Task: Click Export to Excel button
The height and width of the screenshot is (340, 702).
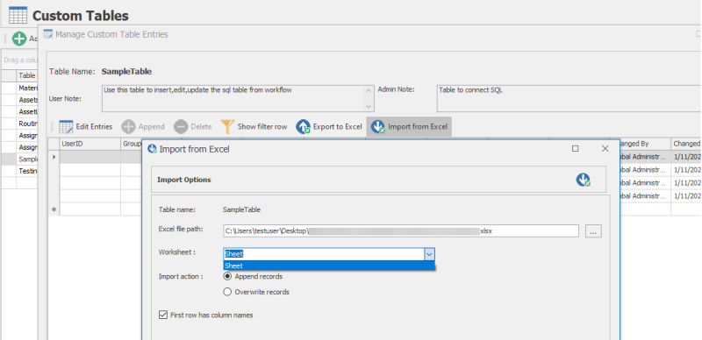Action: (x=329, y=126)
